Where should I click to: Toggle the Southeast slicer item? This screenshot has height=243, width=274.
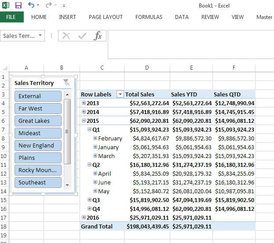click(x=38, y=182)
